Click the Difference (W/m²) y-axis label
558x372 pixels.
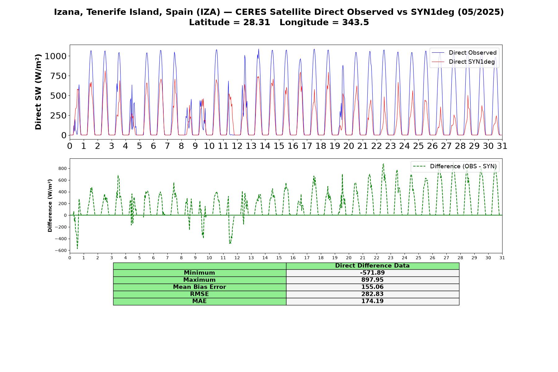pyautogui.click(x=50, y=206)
